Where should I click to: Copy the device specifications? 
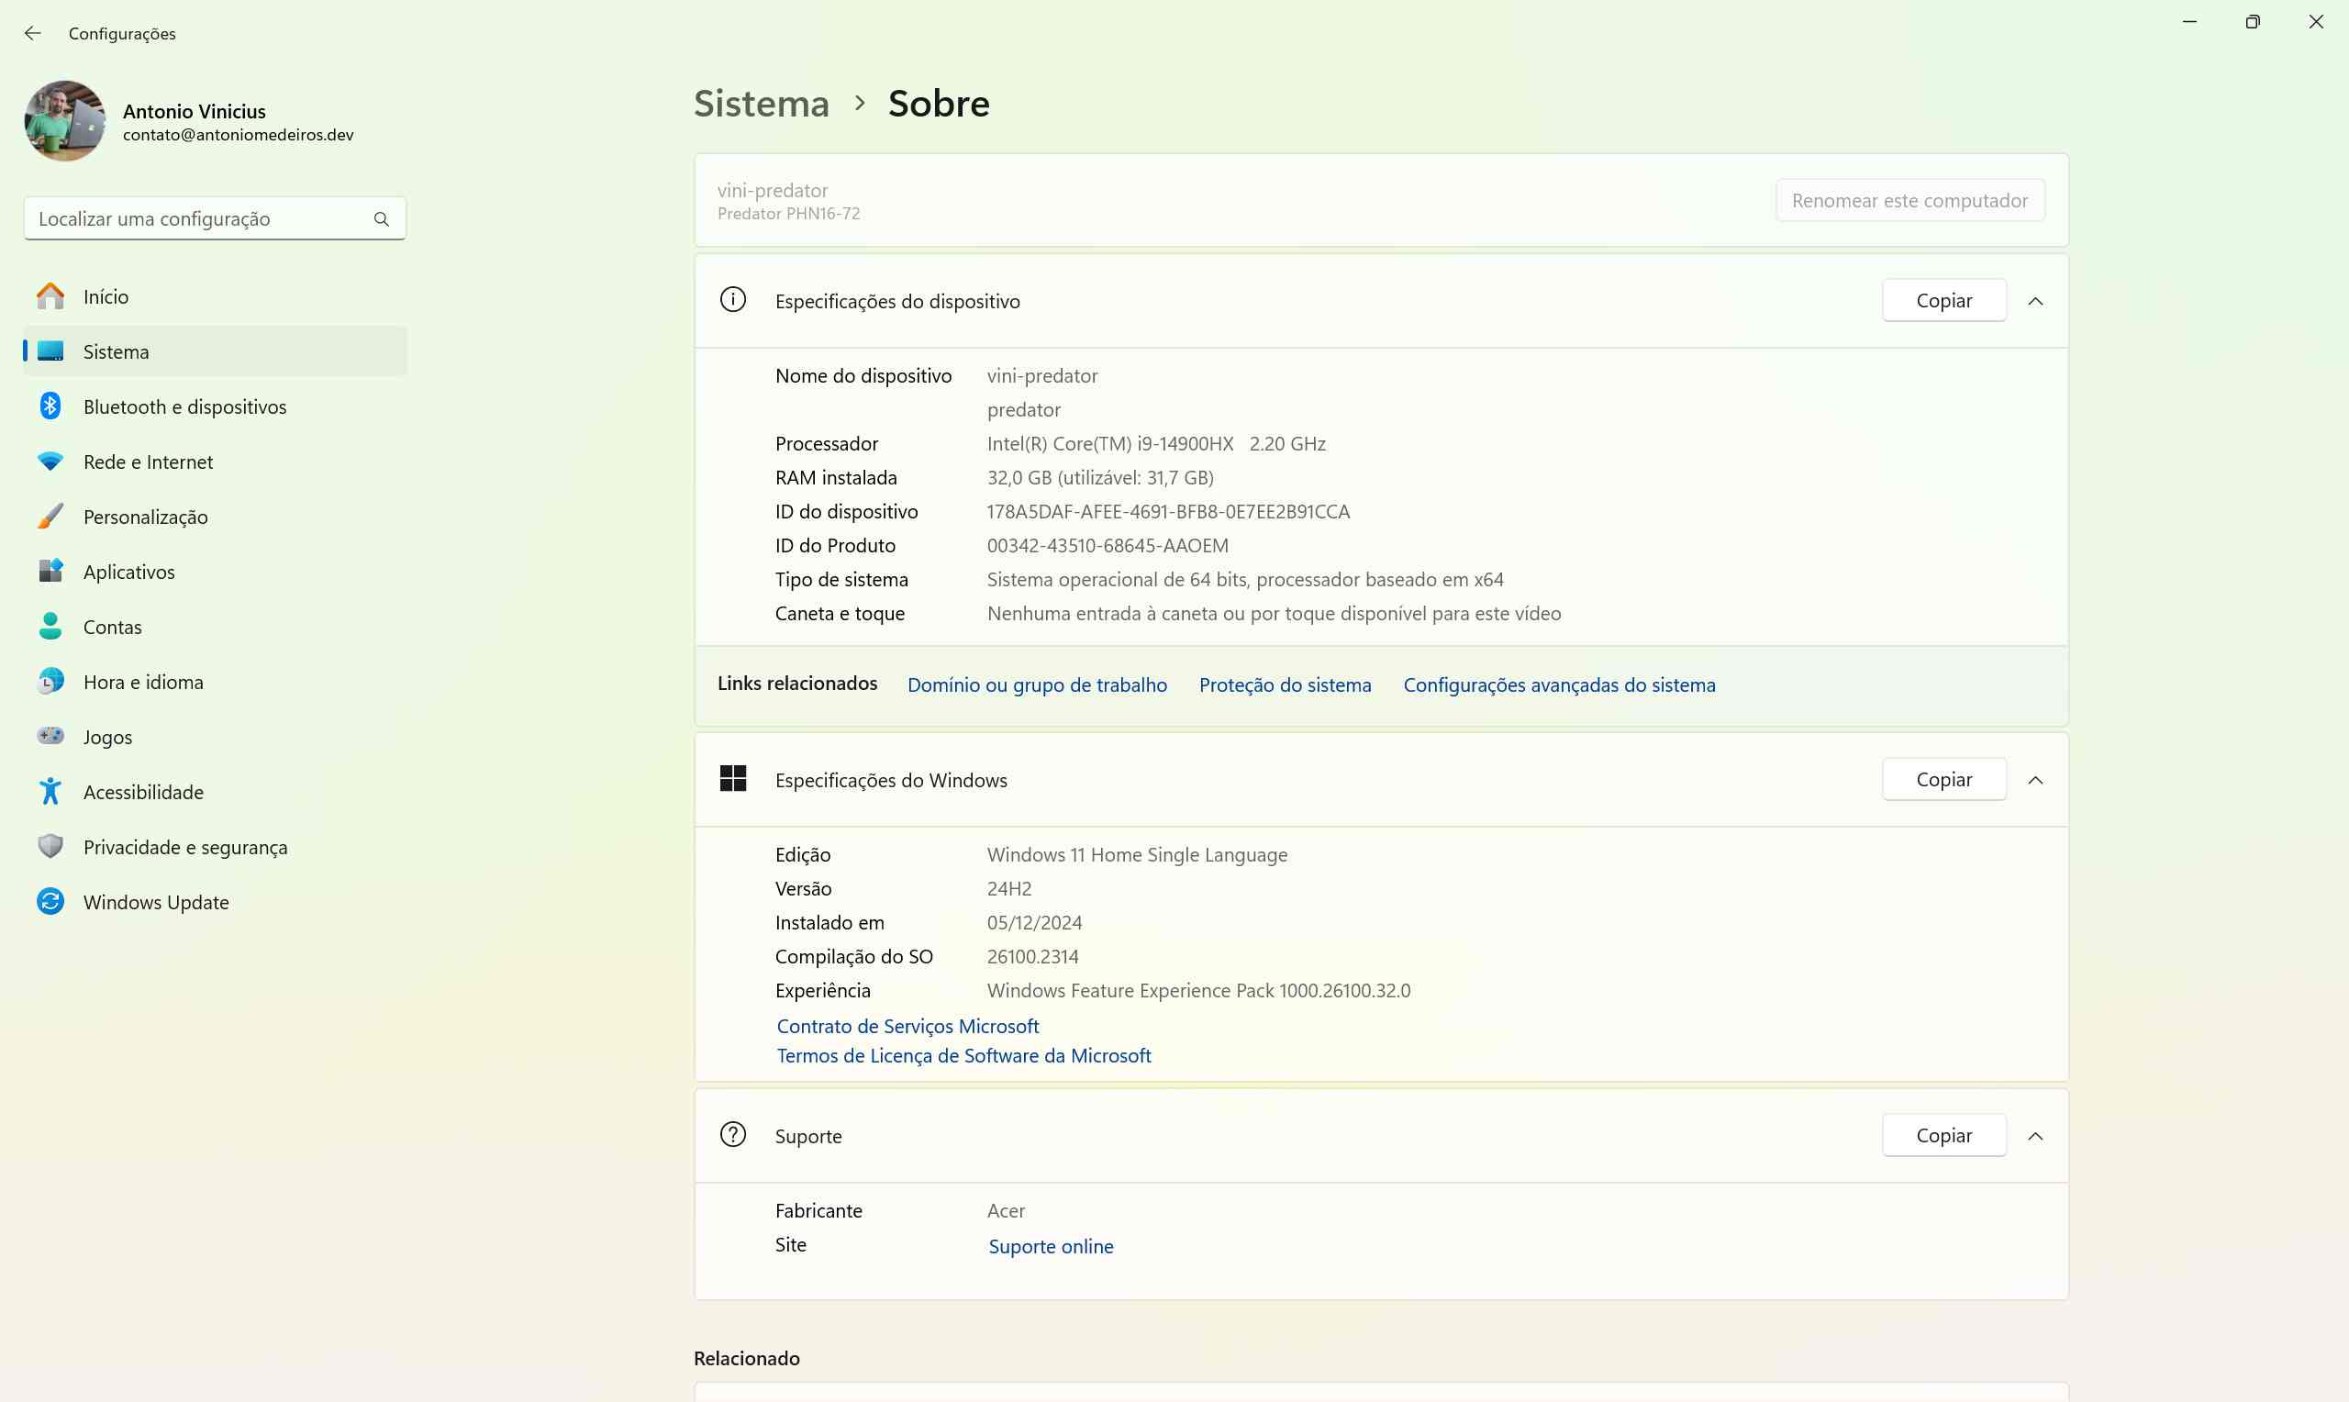point(1943,300)
